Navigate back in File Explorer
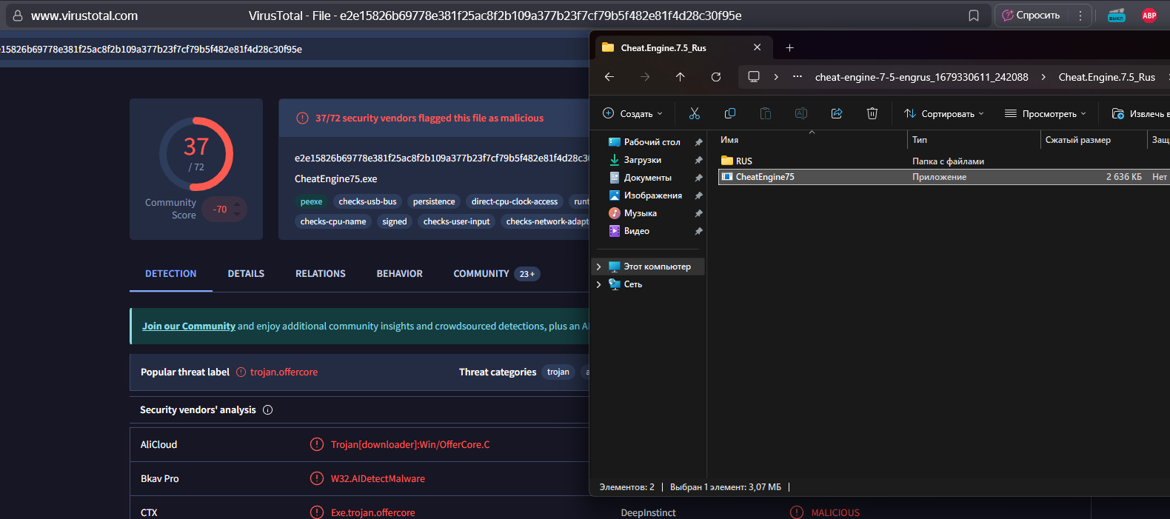 pos(609,77)
